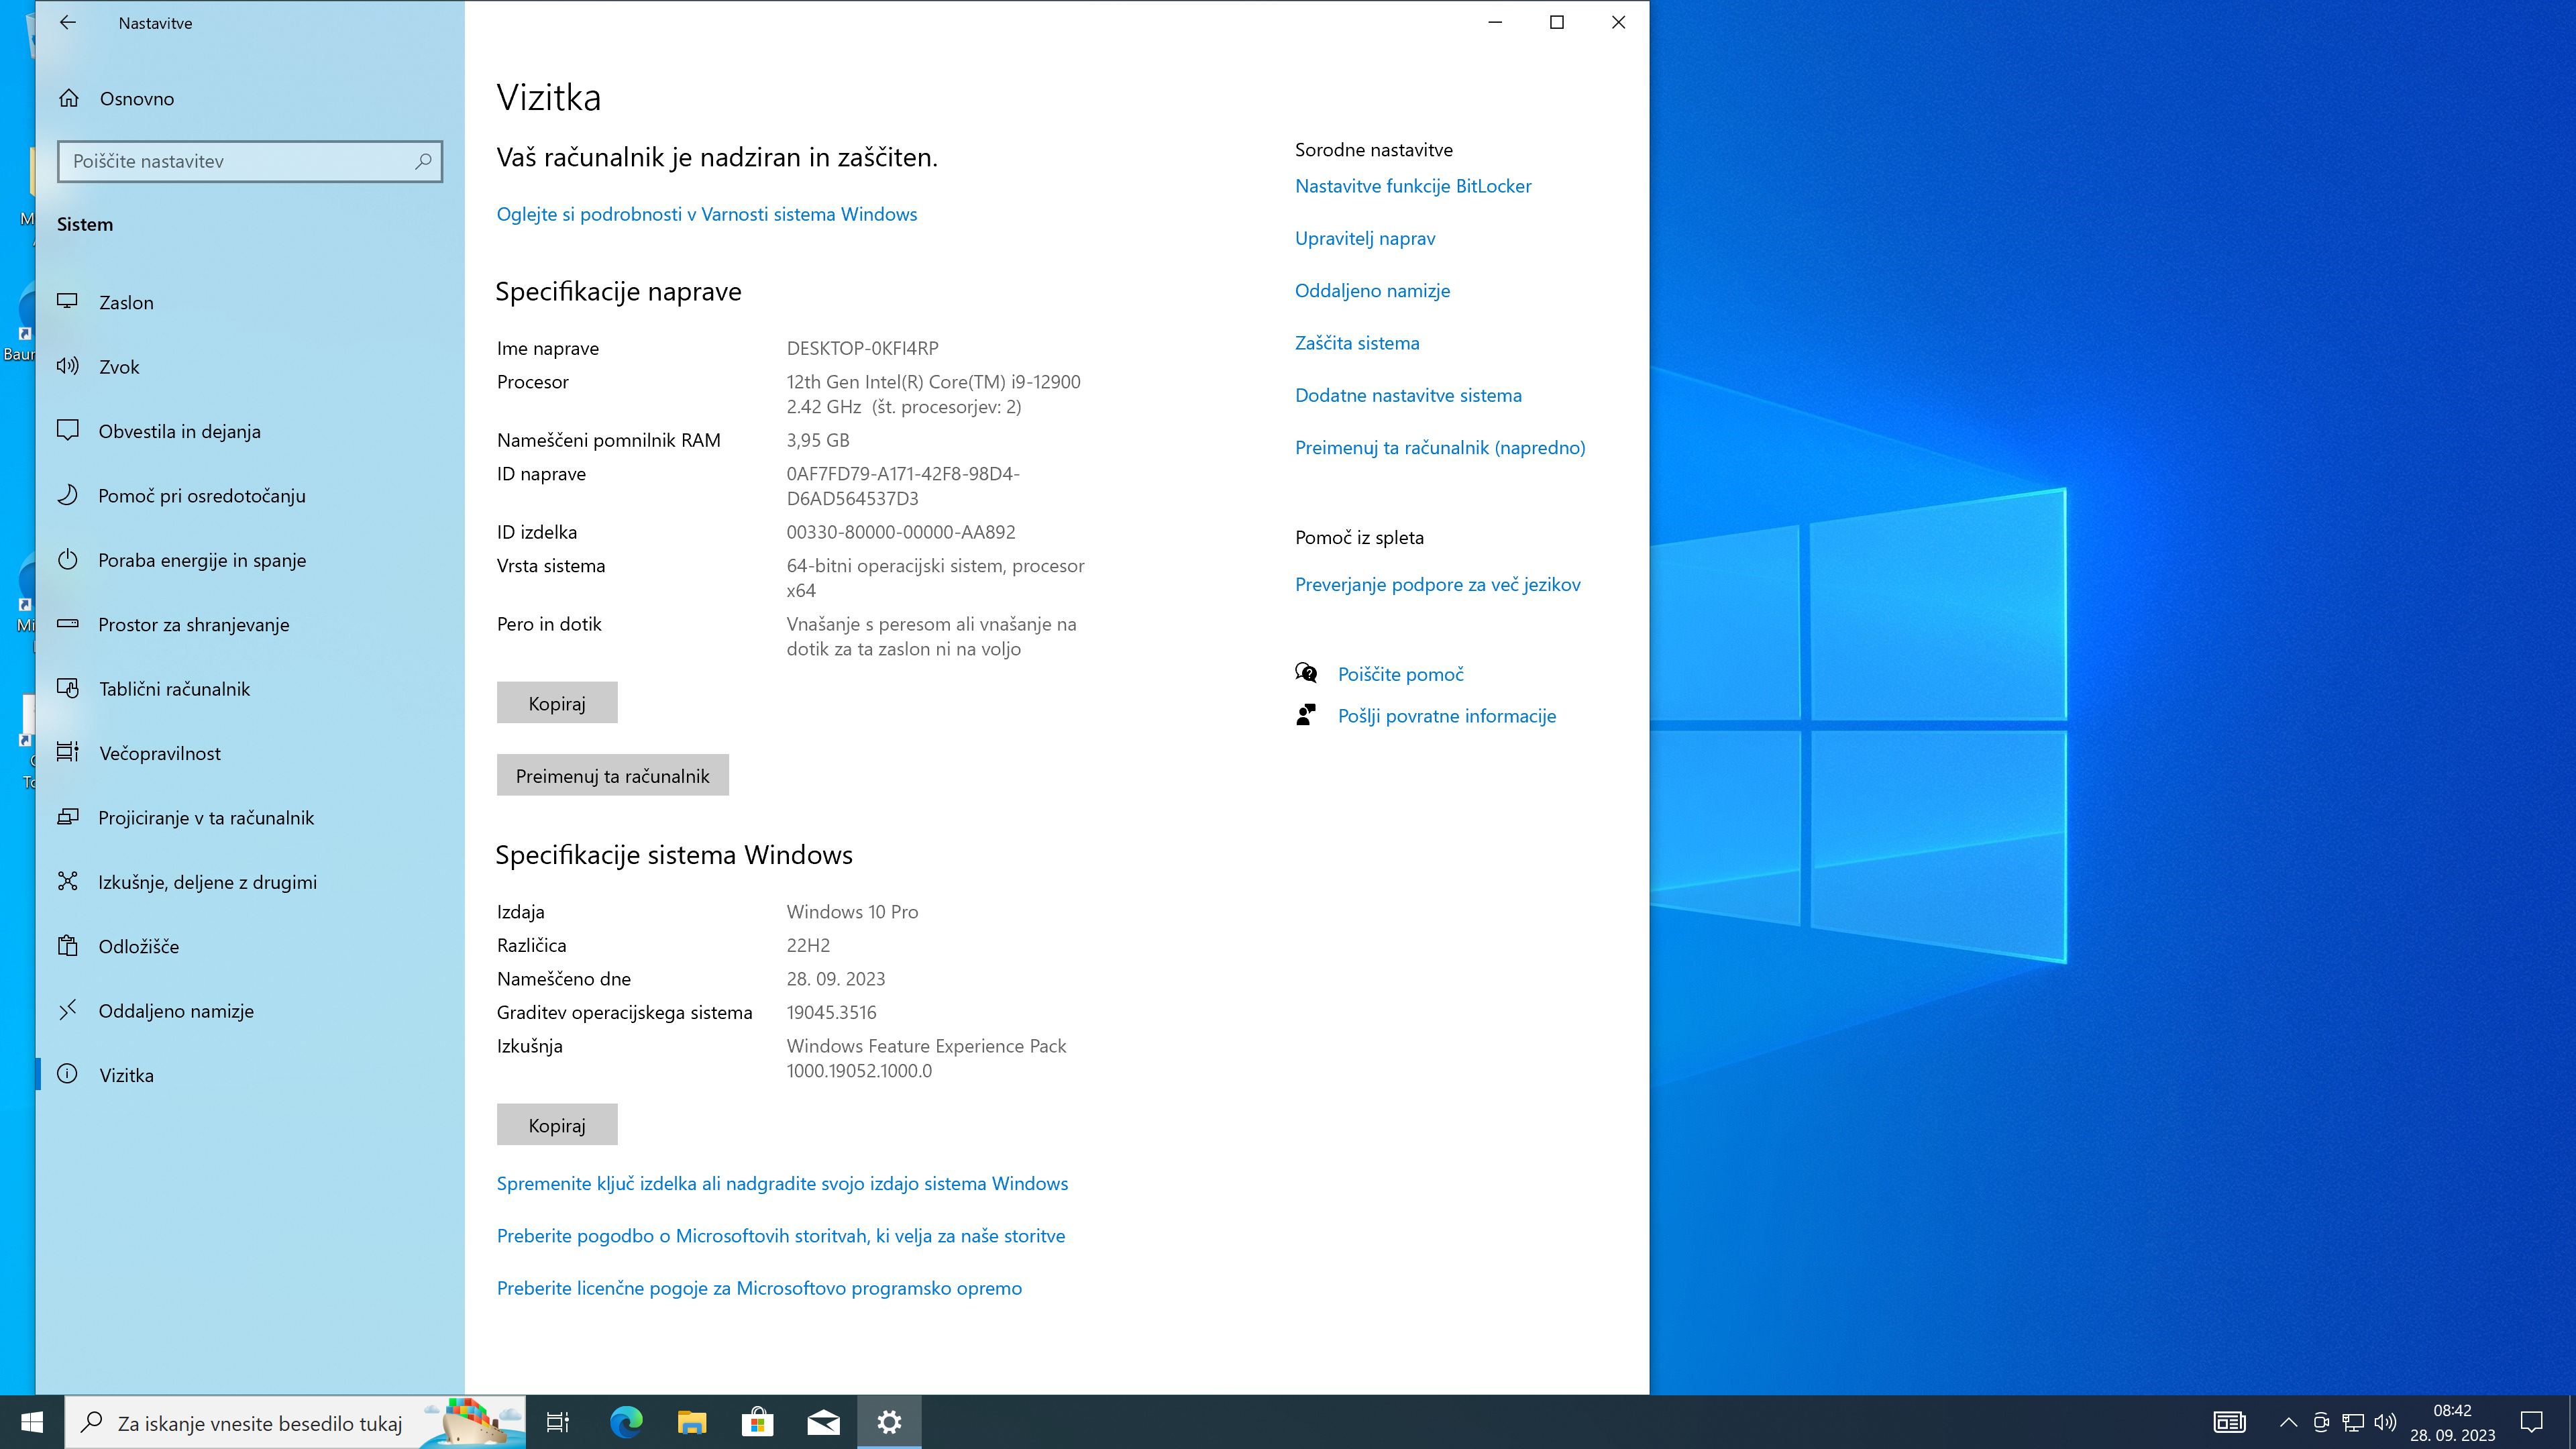This screenshot has height=1449, width=2576.
Task: Open Microsoft Store from taskbar
Action: pyautogui.click(x=757, y=1422)
